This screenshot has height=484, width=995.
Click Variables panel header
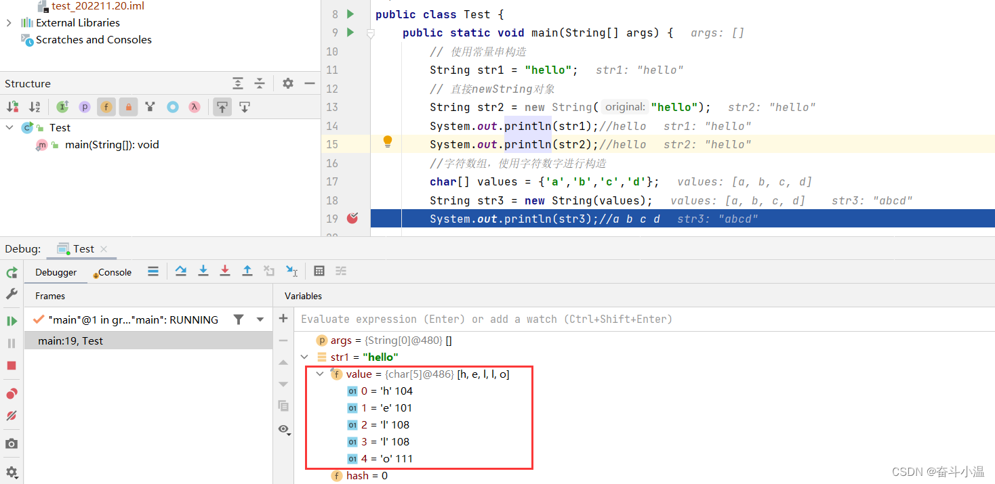click(303, 296)
